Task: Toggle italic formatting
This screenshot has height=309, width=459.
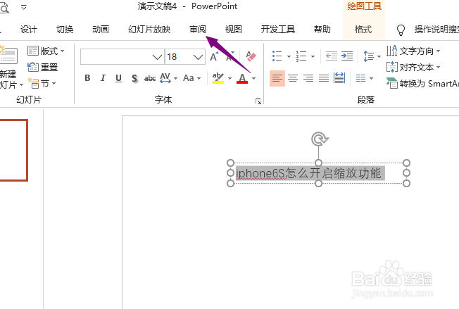Action: click(x=103, y=78)
